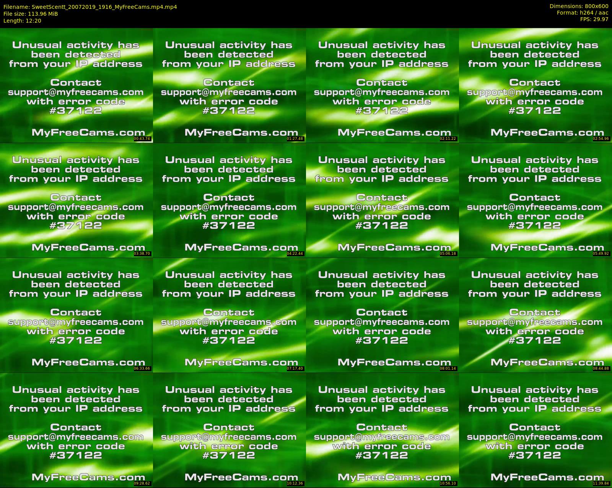Open the thumbnail timestamped 06:33.66

pyautogui.click(x=76, y=315)
